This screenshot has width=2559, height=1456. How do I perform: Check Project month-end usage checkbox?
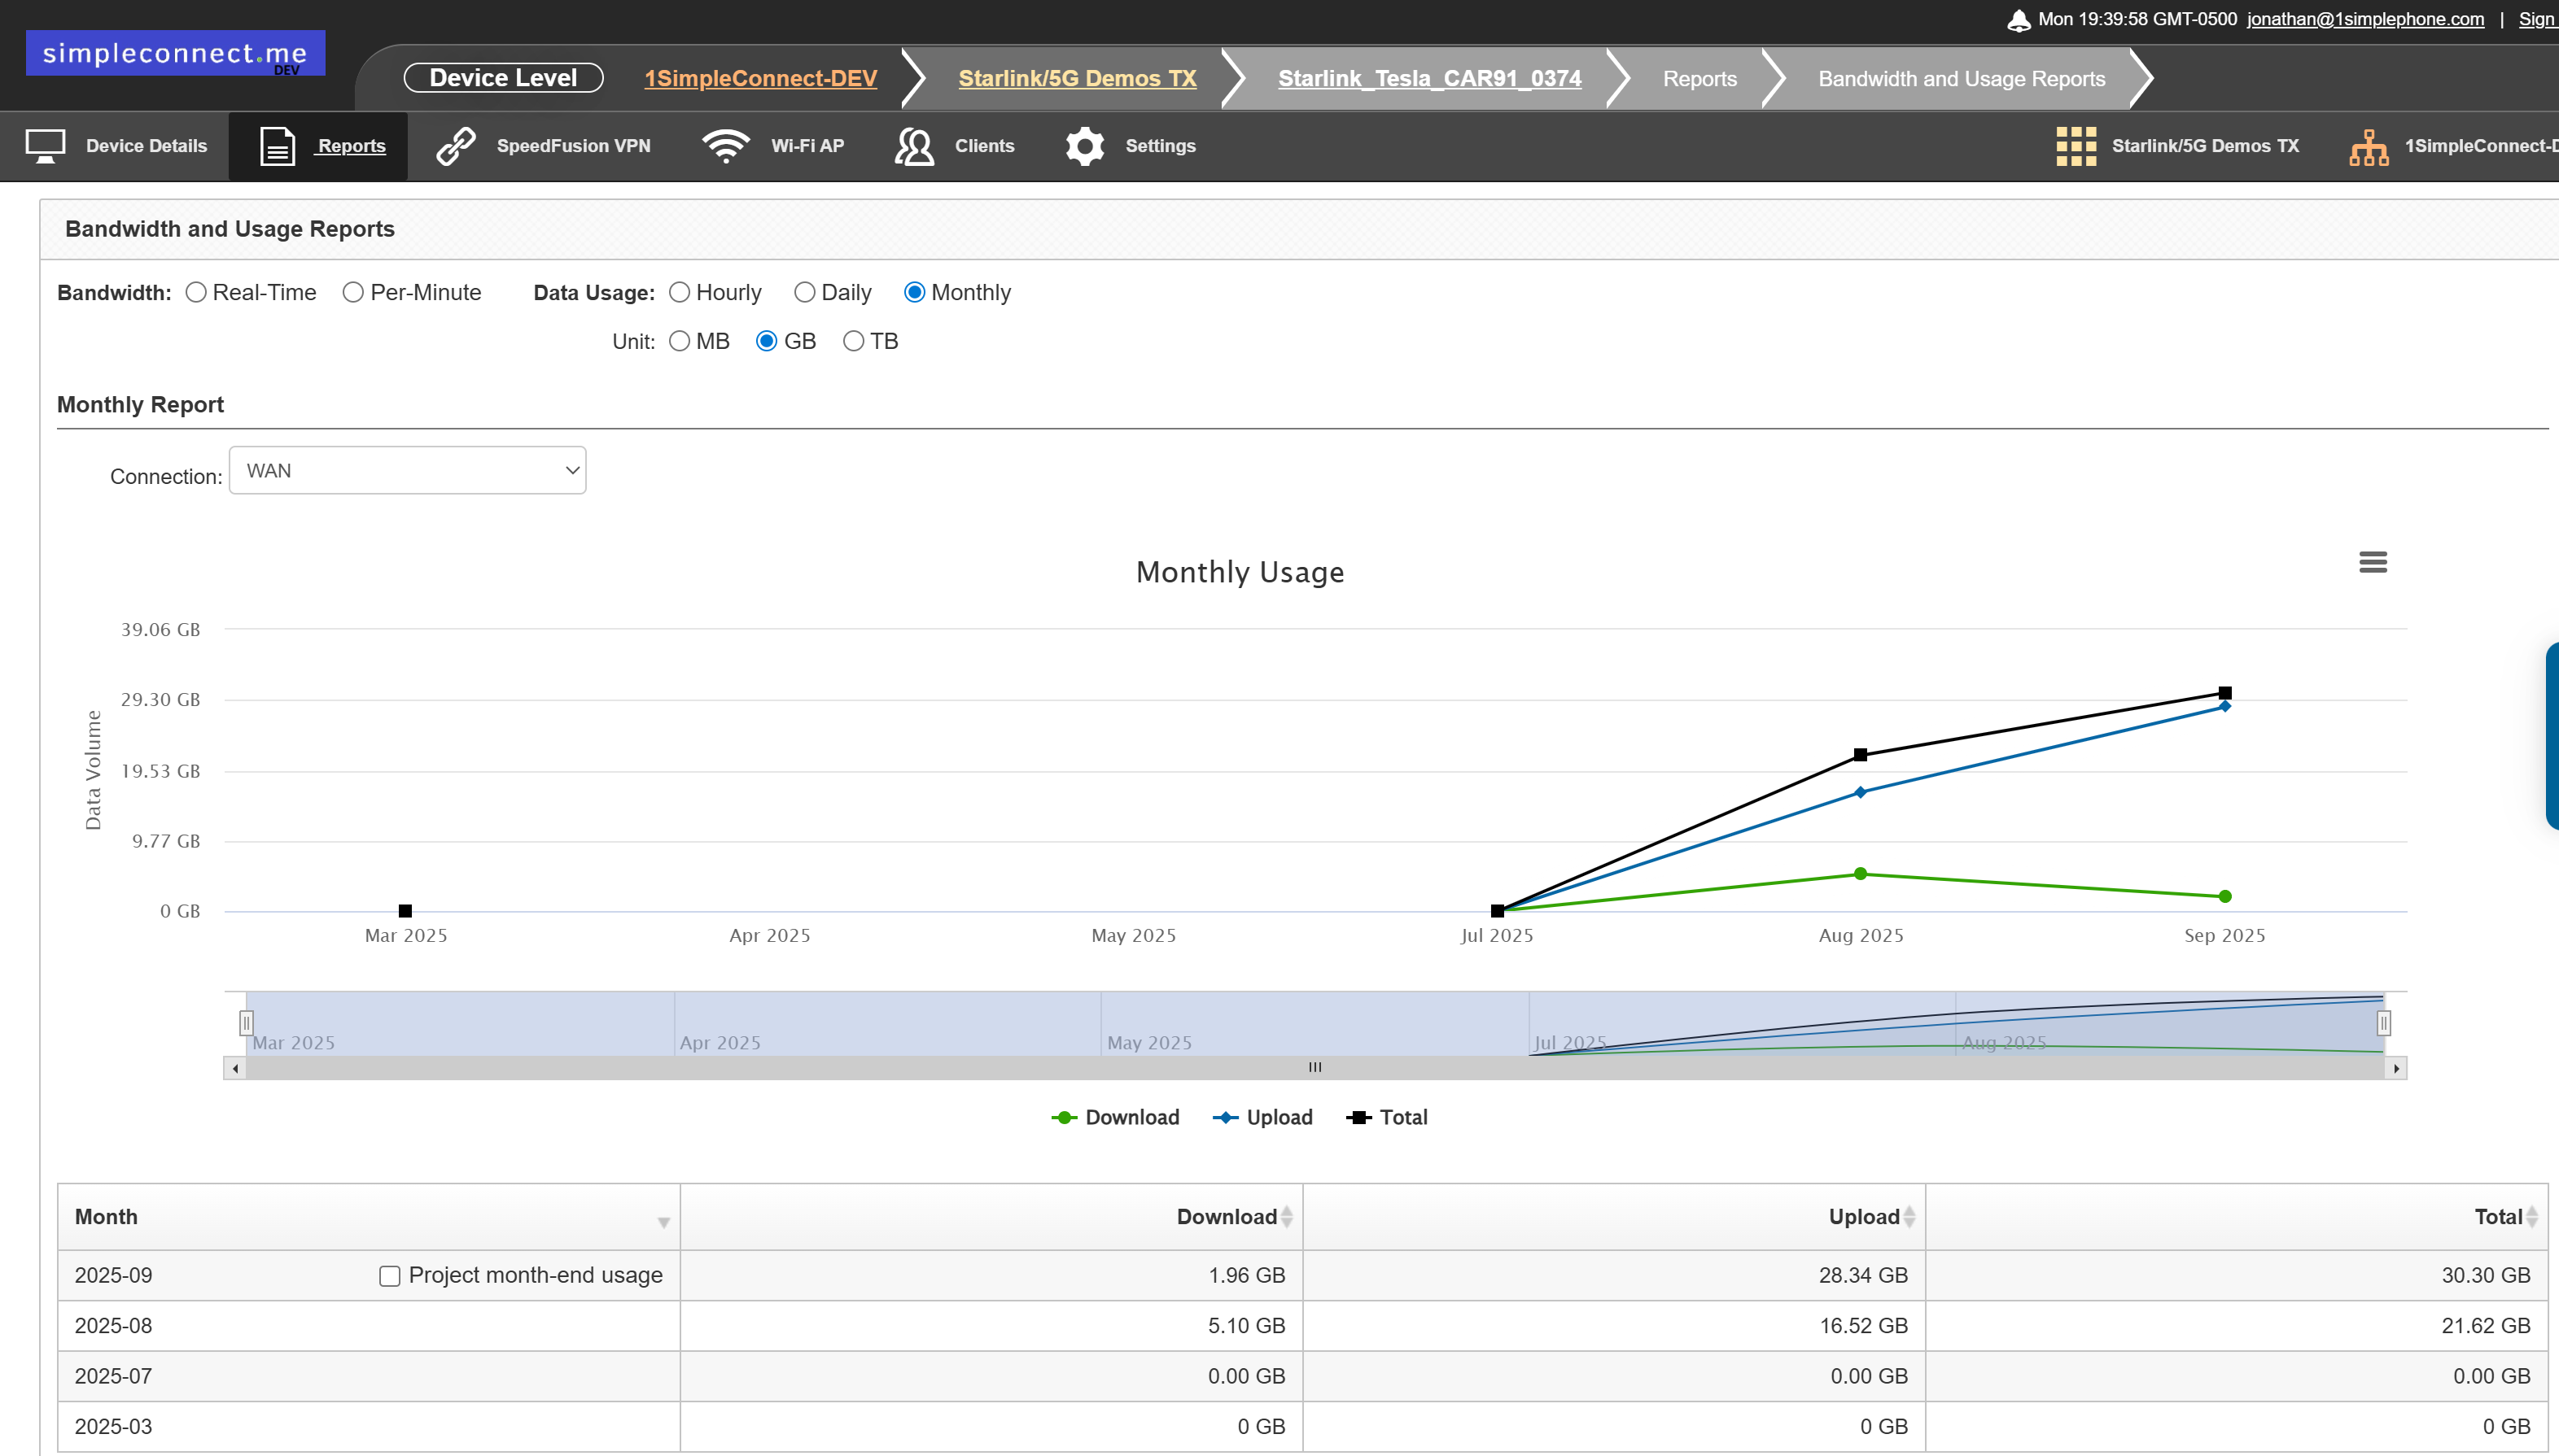pyautogui.click(x=390, y=1276)
